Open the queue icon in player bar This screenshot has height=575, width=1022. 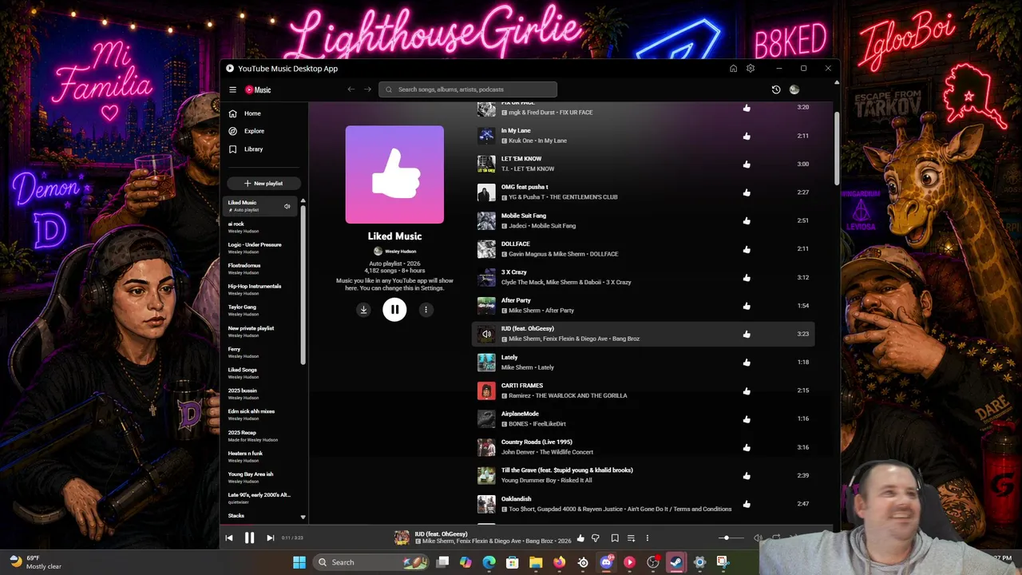(631, 538)
